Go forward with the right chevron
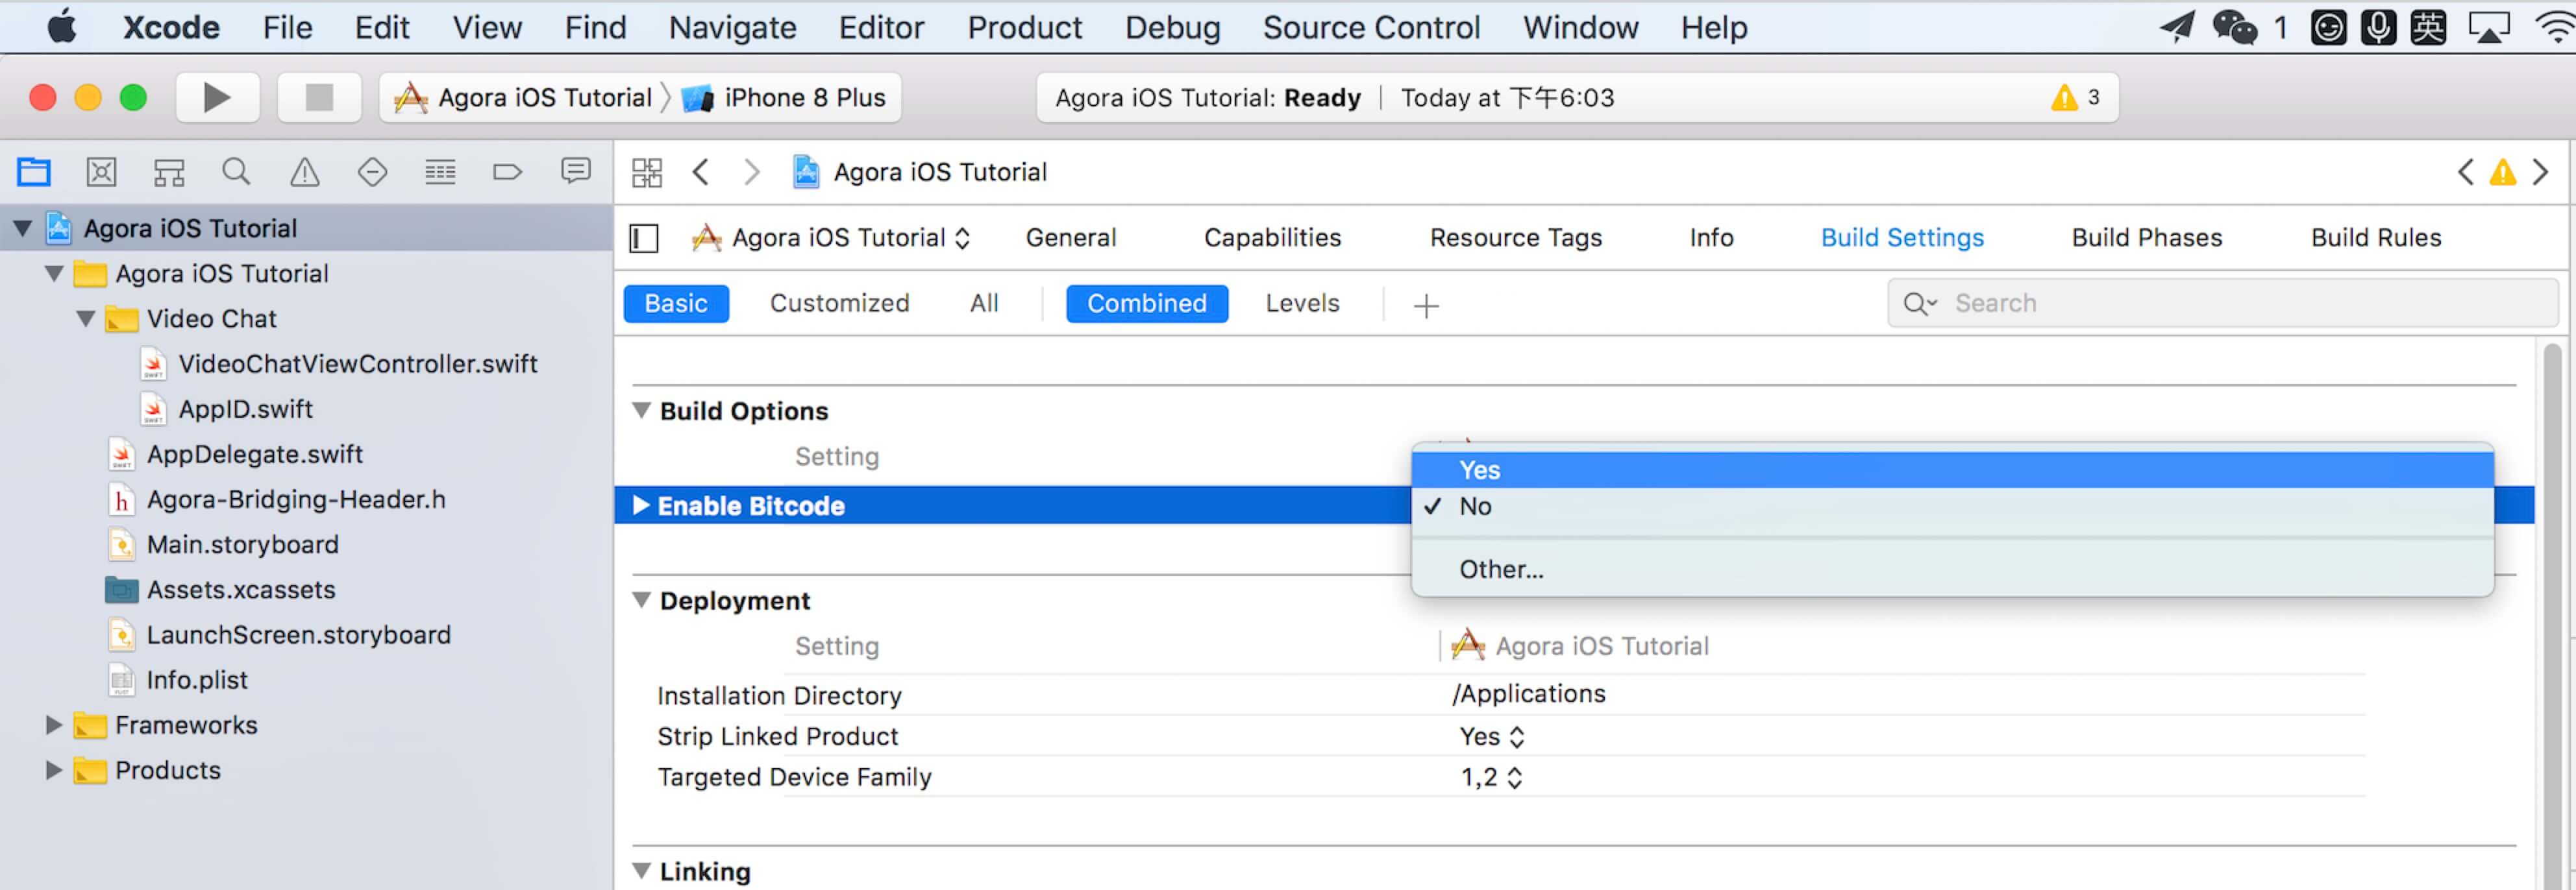2576x890 pixels. pos(752,172)
